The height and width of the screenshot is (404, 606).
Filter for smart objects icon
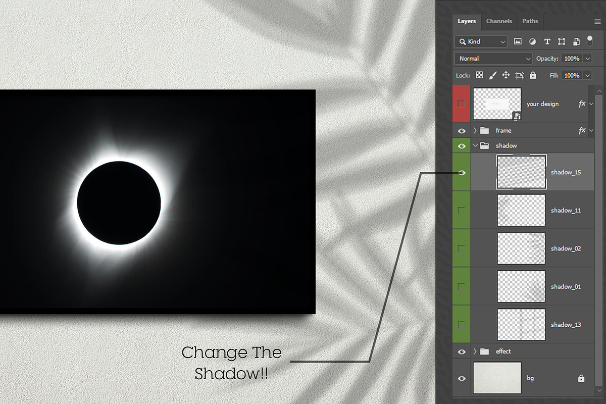[x=576, y=41]
